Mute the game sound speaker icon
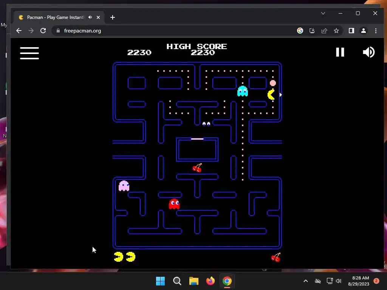The image size is (387, 290). coord(368,52)
